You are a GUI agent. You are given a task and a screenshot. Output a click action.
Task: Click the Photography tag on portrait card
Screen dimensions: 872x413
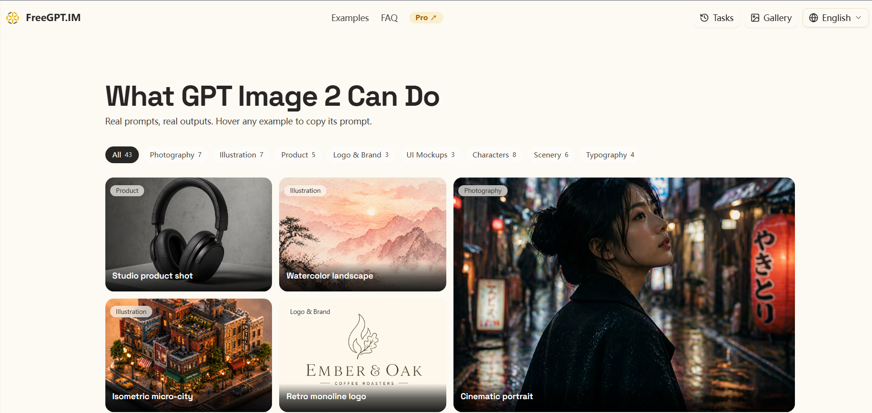[483, 190]
